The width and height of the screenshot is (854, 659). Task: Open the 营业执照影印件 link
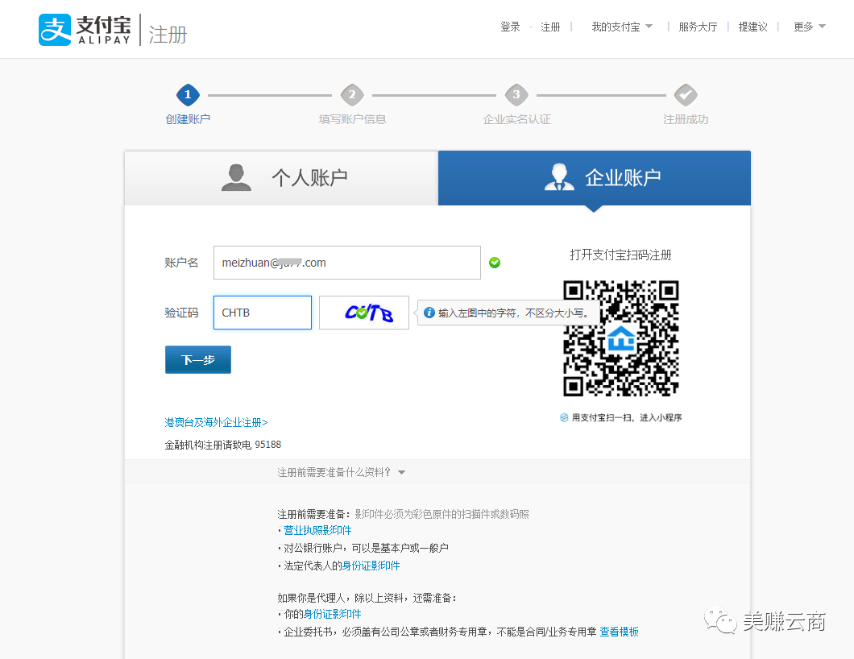pos(317,530)
